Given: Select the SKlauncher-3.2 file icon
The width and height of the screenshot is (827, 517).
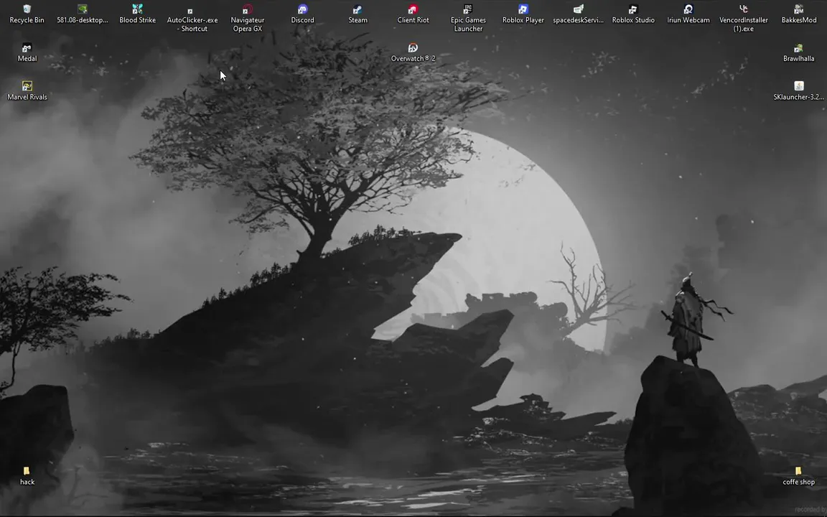Looking at the screenshot, I should tap(798, 90).
